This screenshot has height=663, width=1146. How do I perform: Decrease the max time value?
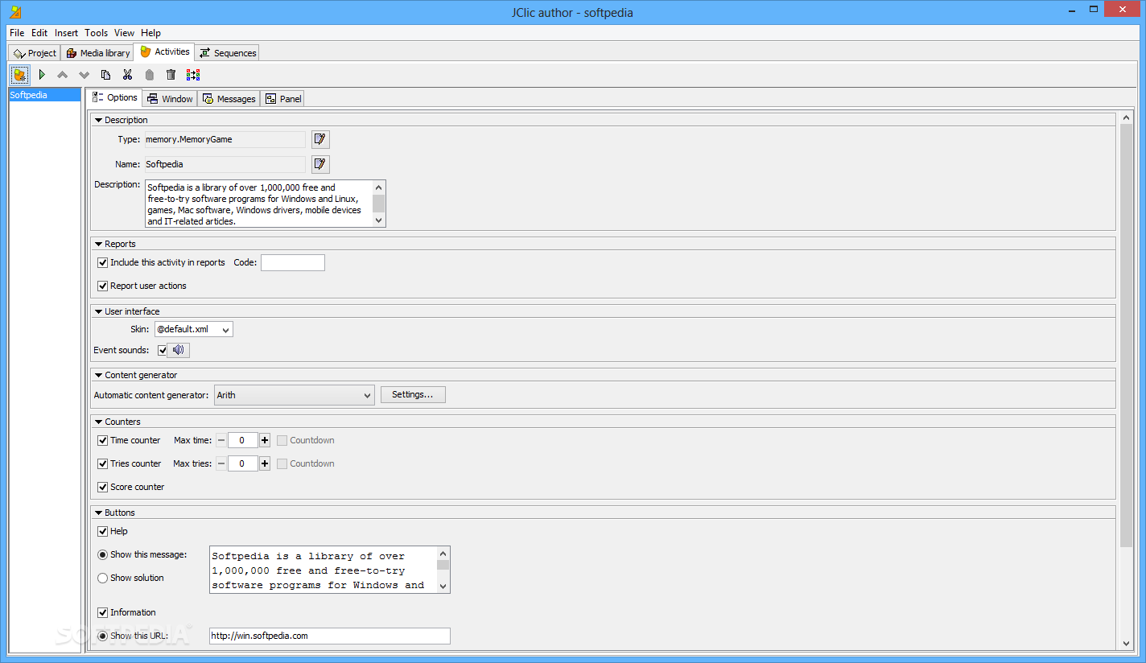point(221,440)
